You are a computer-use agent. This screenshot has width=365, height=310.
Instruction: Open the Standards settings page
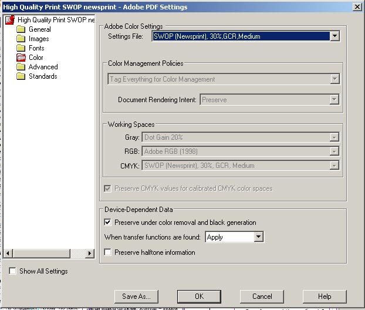pos(43,76)
